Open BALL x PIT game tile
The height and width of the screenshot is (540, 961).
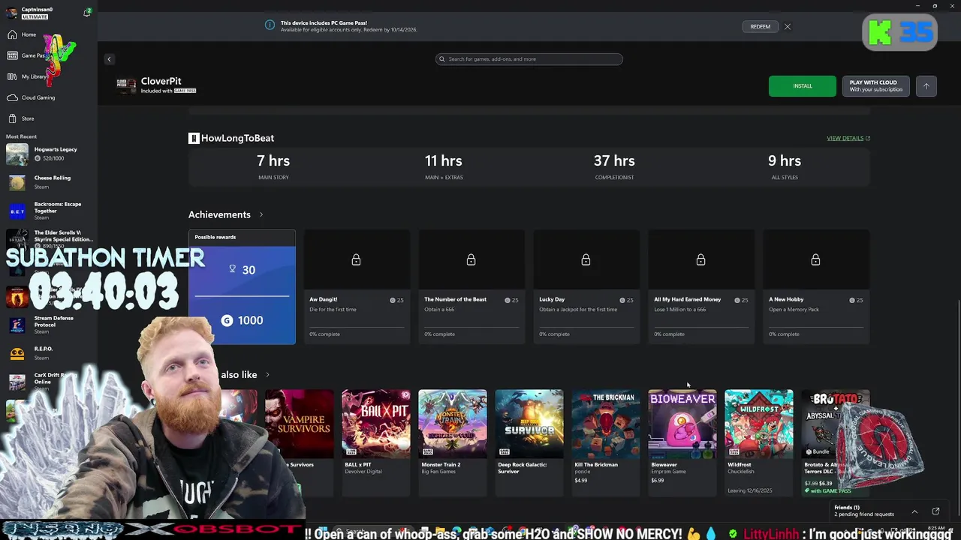pyautogui.click(x=376, y=442)
